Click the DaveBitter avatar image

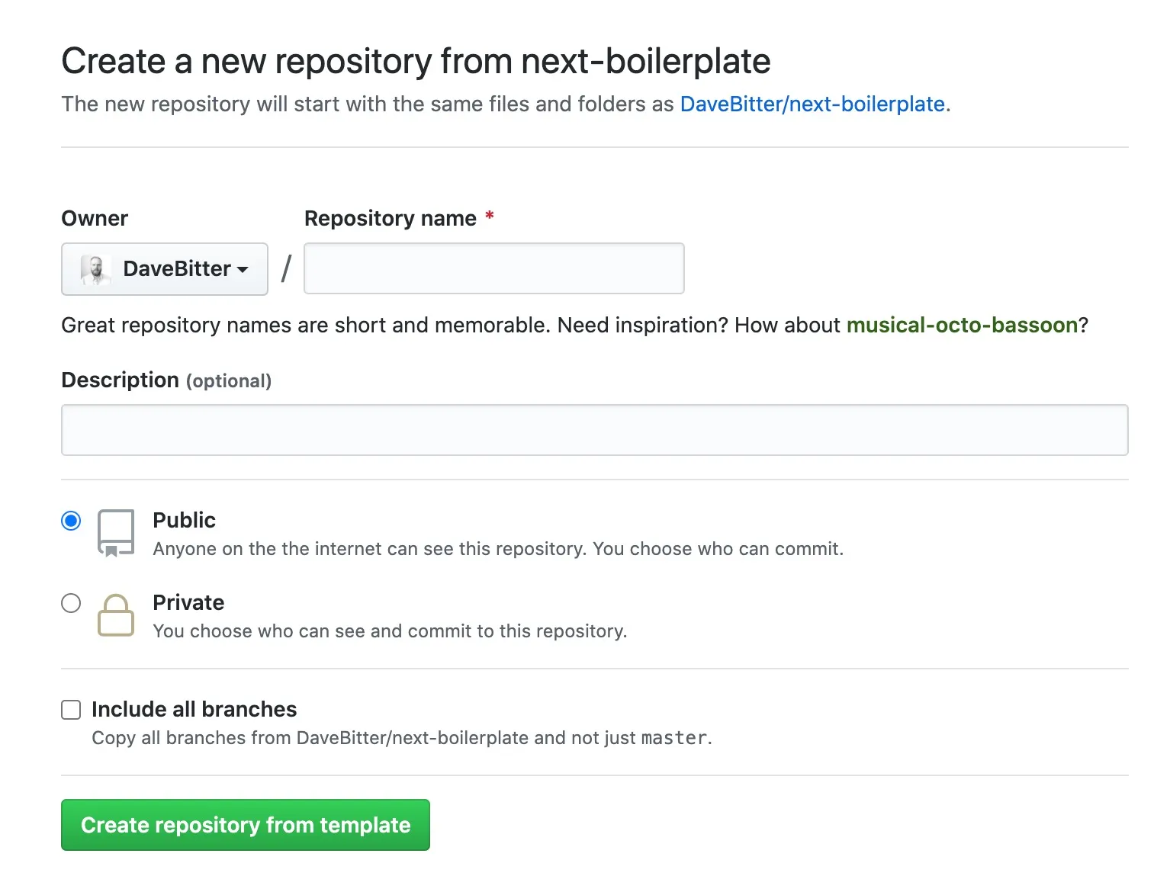coord(94,268)
